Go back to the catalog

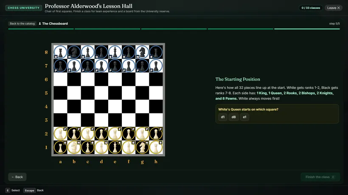pos(22,23)
